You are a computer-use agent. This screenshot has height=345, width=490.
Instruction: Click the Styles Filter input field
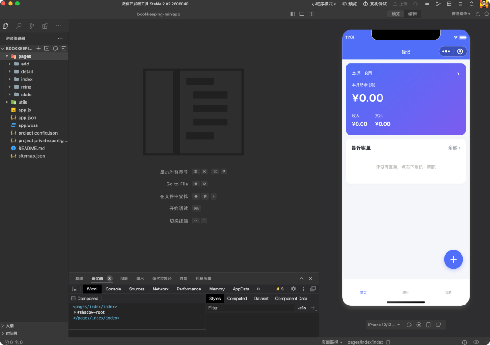click(x=250, y=308)
